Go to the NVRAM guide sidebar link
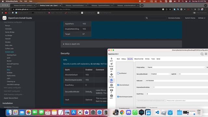Image resolution: width=208 pixels, height=117 pixels. click(9, 73)
